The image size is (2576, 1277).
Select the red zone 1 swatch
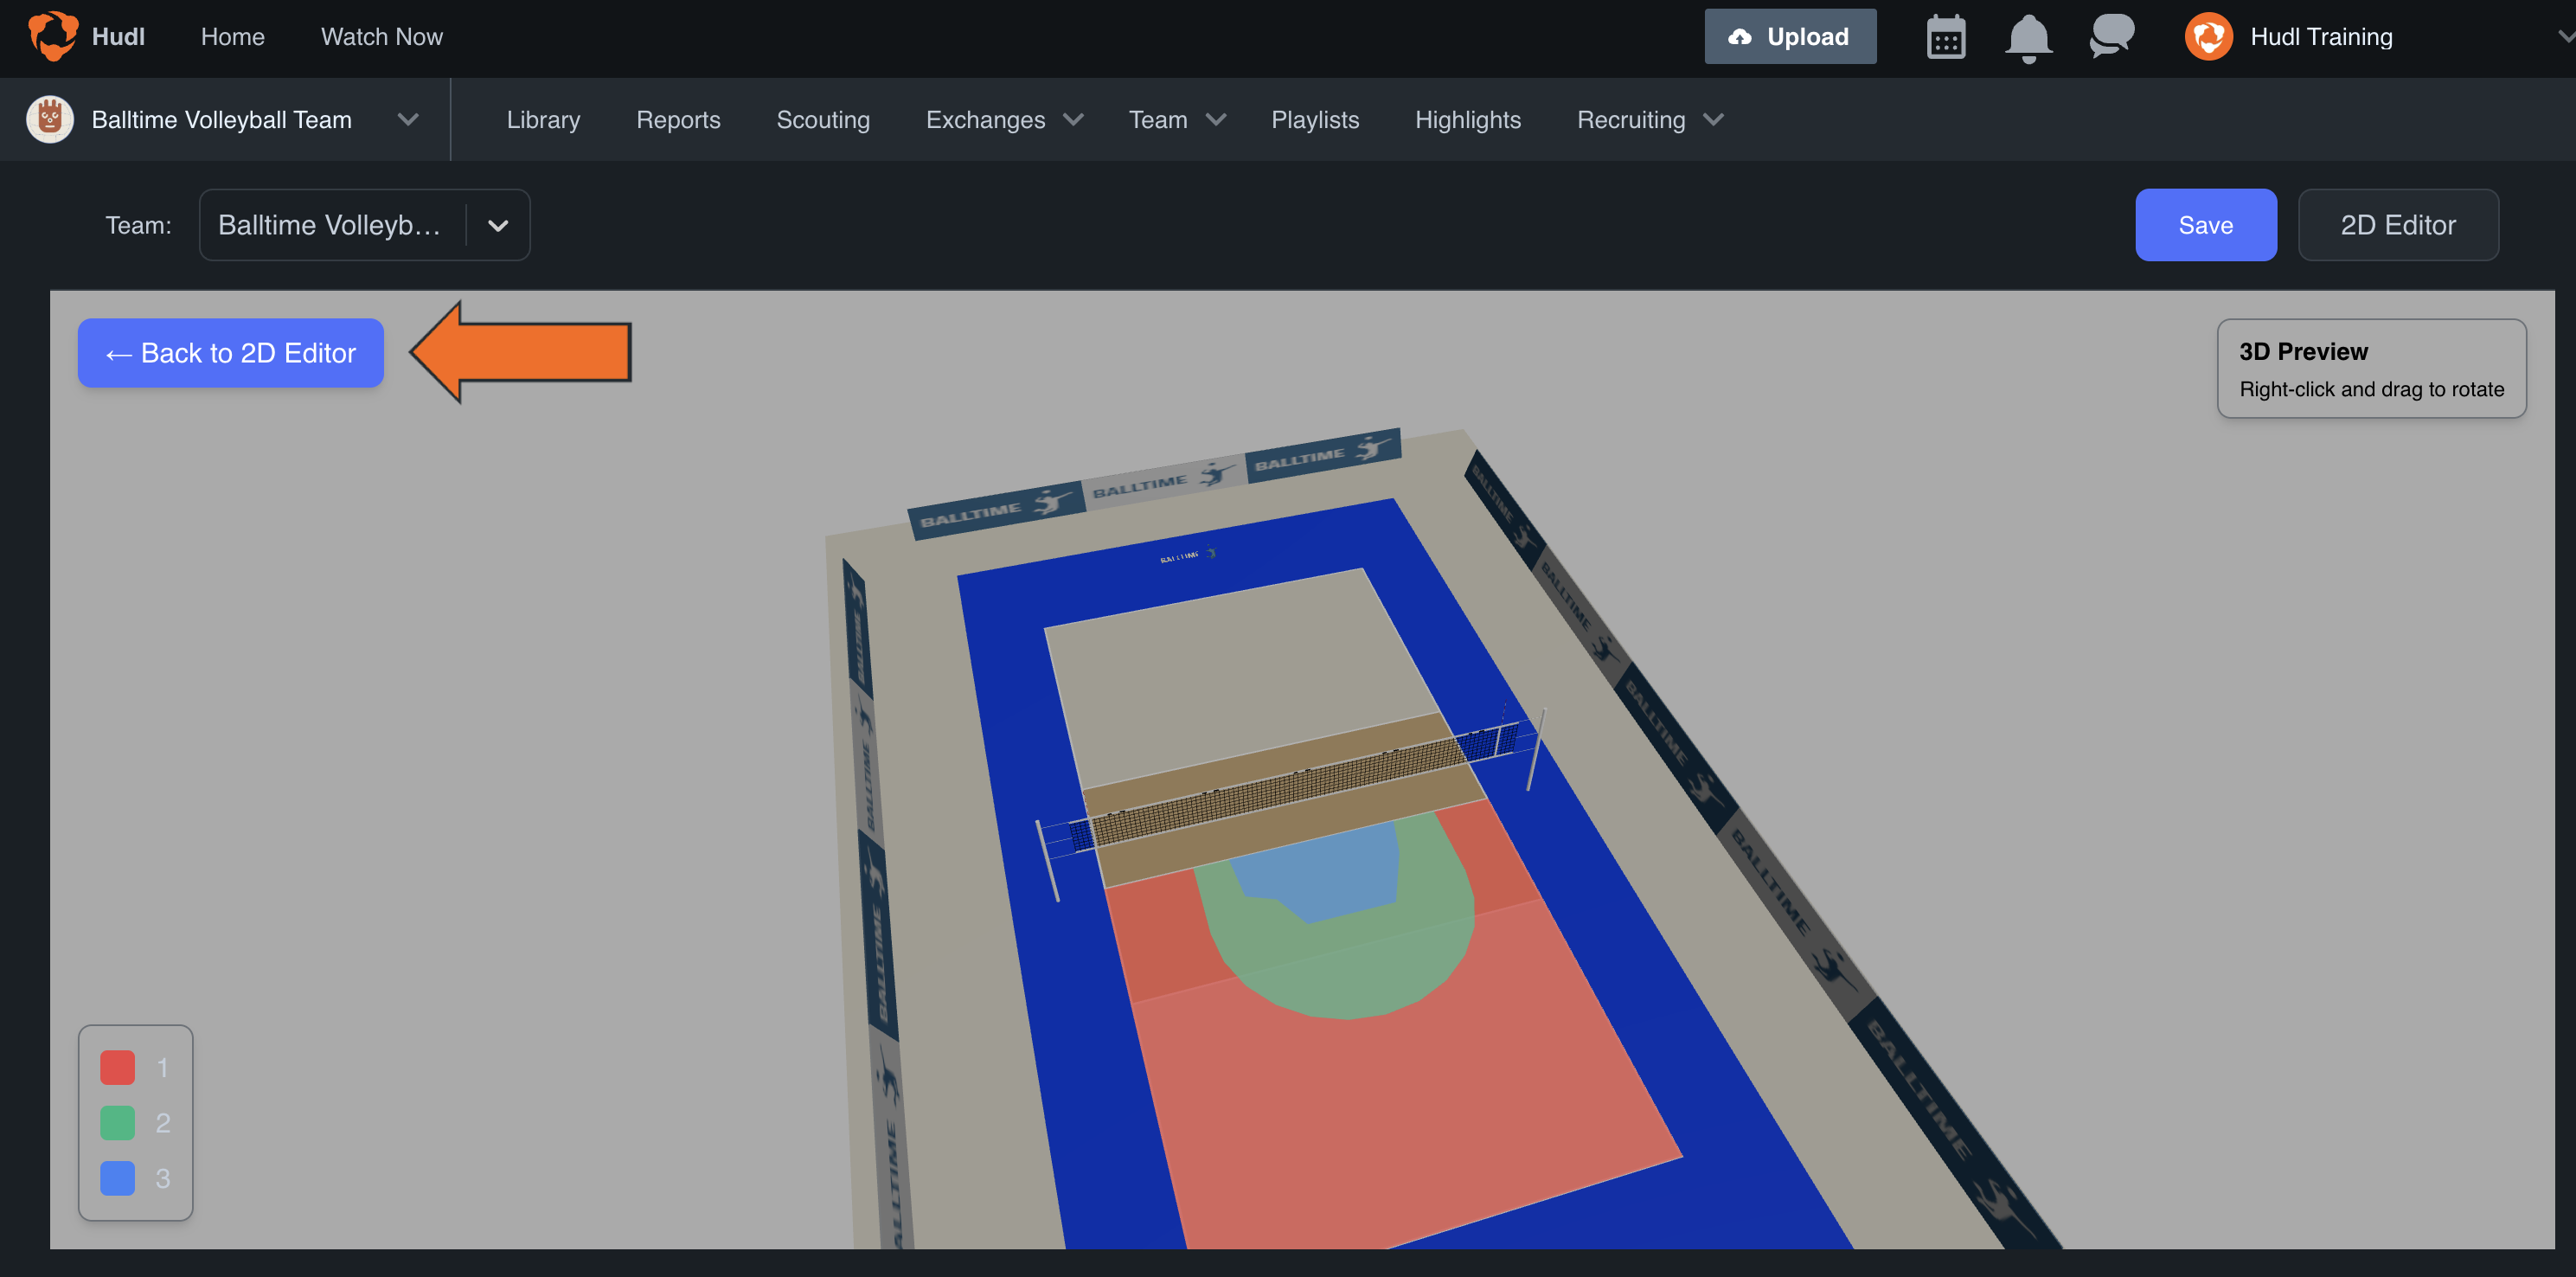(117, 1067)
